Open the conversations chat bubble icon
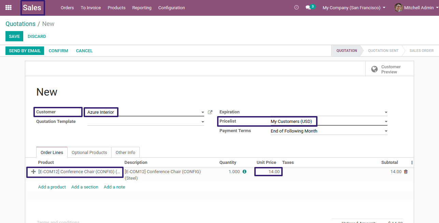Screen dimensions: 439x223 308,8
